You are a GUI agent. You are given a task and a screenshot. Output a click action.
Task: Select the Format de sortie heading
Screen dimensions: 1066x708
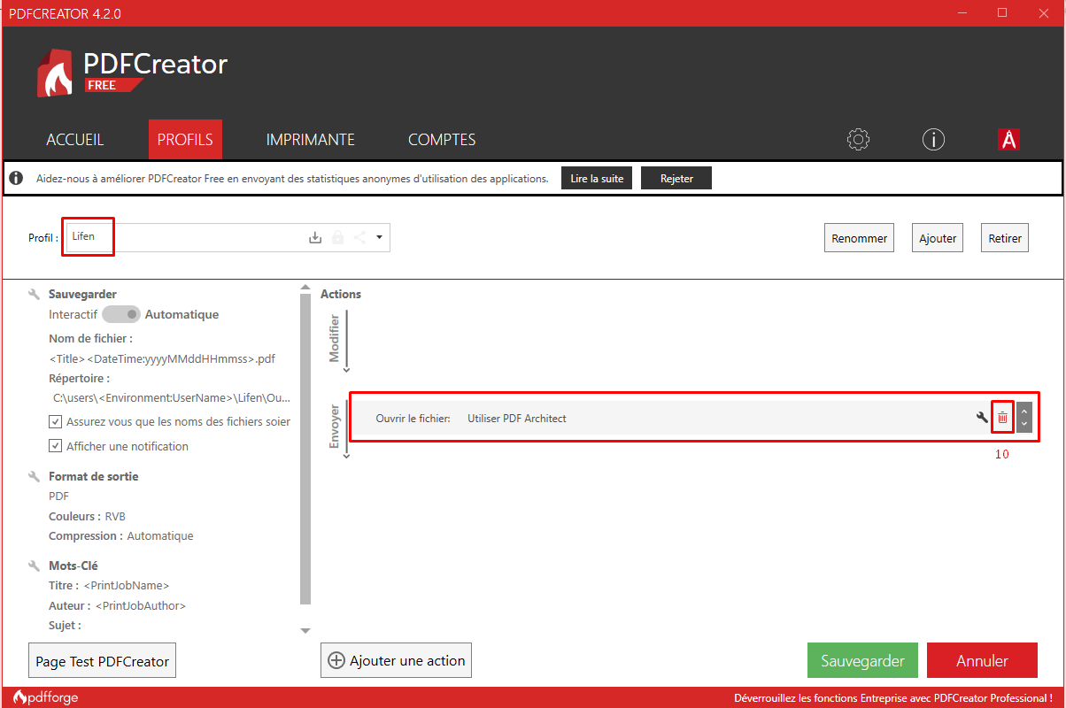click(94, 476)
